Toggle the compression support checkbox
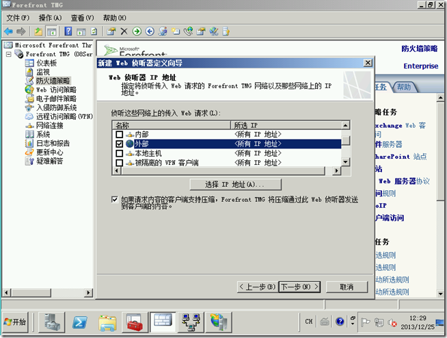Viewport: 447px width, 338px height. 114,199
